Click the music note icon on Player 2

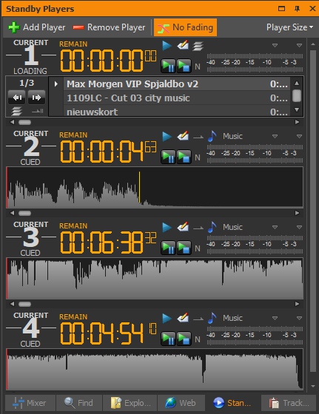[212, 136]
